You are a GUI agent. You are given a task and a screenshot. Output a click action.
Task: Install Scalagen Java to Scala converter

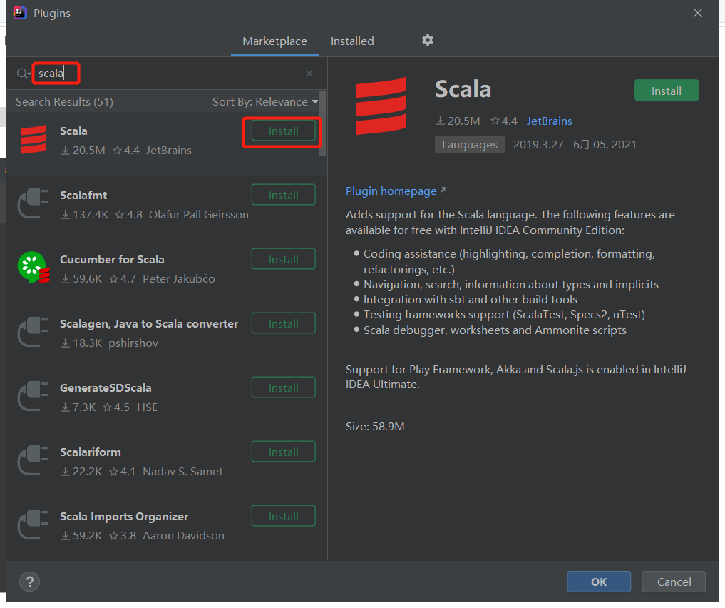click(x=284, y=324)
